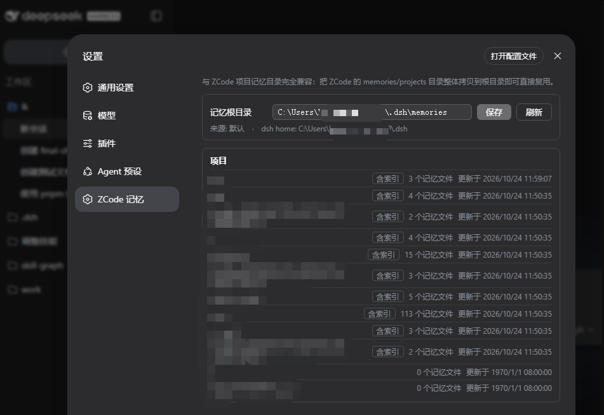The image size is (604, 415).
Task: Click the 5 个记忆文件 entry
Action: [x=431, y=297]
